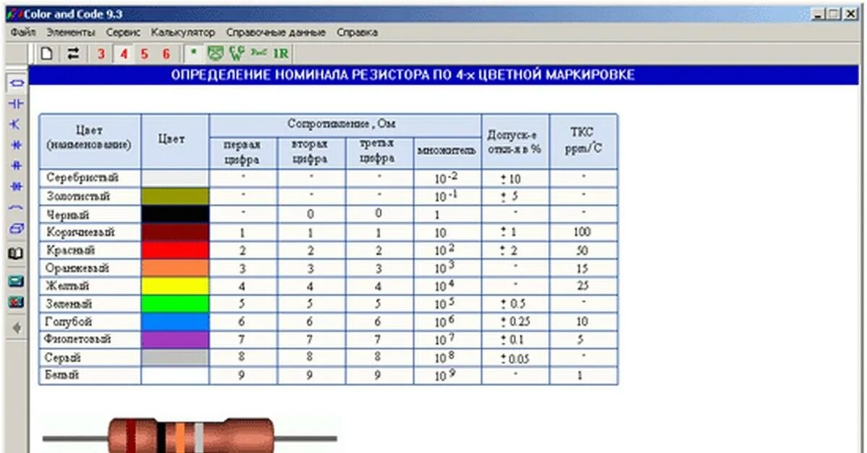Image resolution: width=867 pixels, height=453 pixels.
Task: Click the Серебристый color name cell
Action: 90,177
